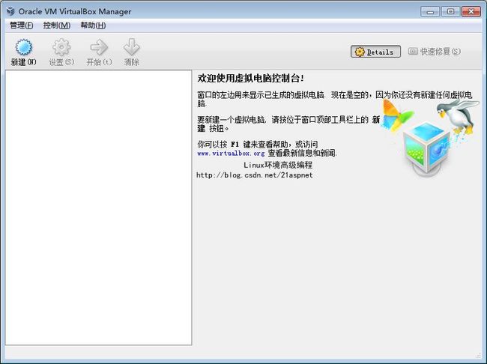Click the VirtualBox cube logo image
This screenshot has width=487, height=364.
[427, 149]
